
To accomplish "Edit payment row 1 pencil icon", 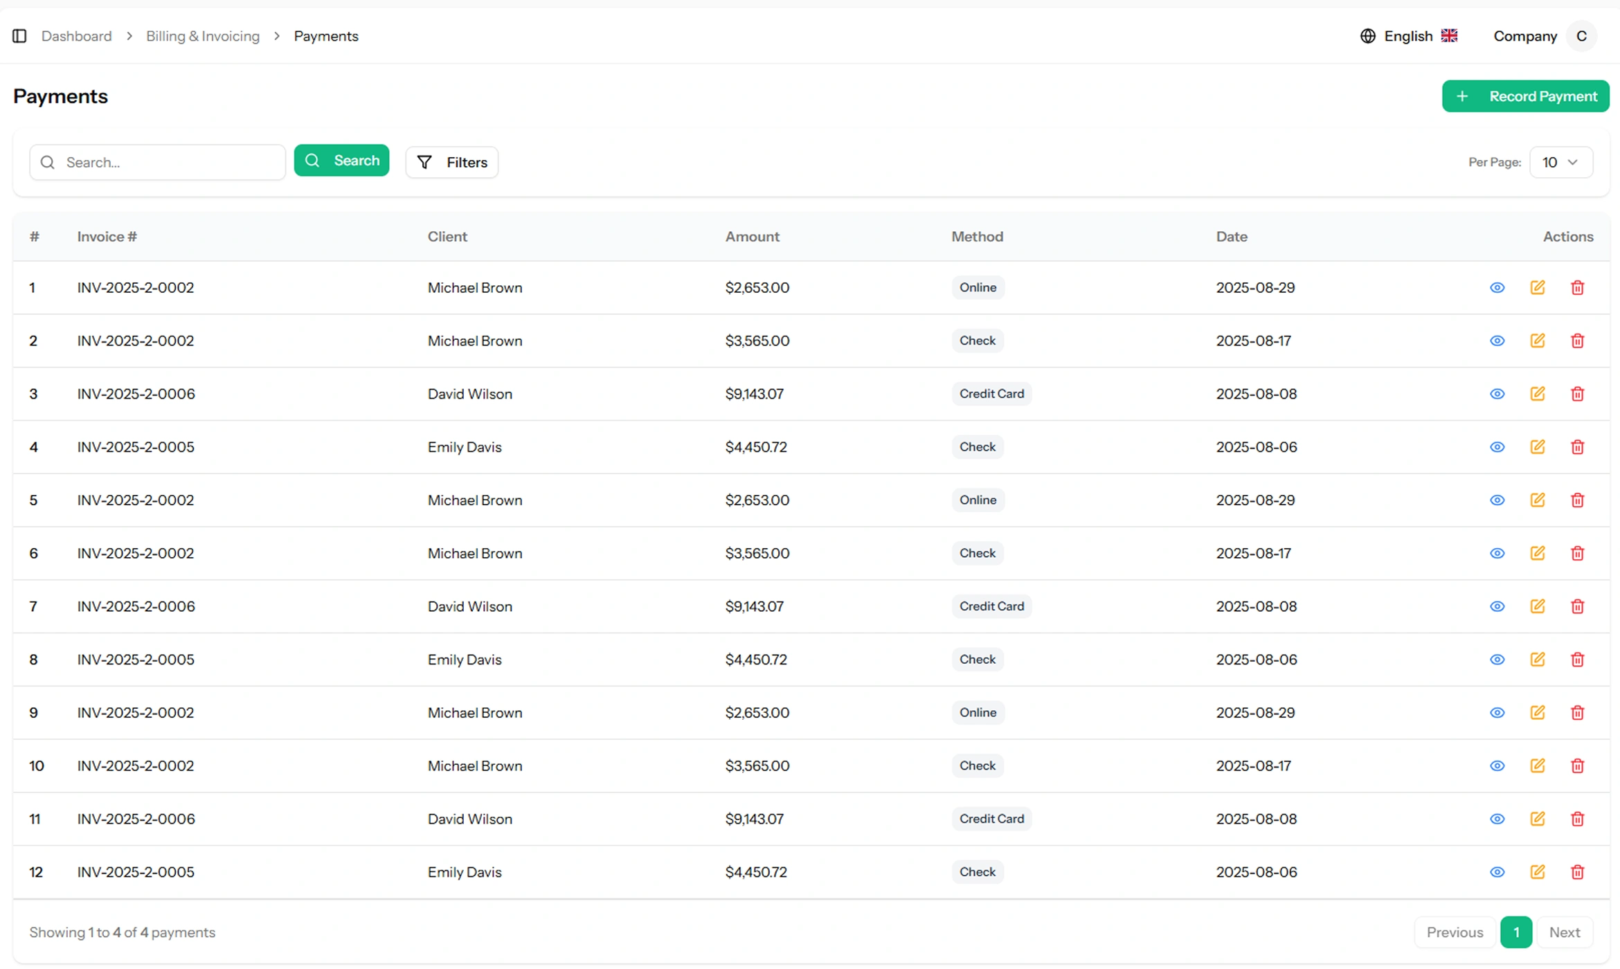I will click(1537, 287).
